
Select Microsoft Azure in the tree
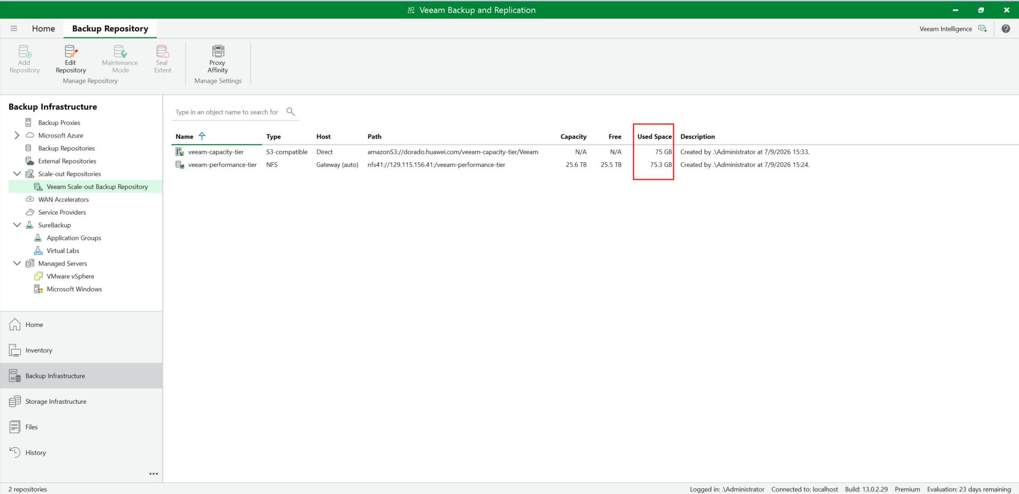click(61, 136)
